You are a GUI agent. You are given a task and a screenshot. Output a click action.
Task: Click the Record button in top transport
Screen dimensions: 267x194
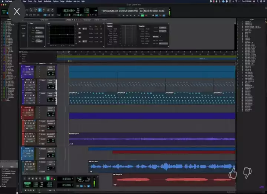coord(146,16)
